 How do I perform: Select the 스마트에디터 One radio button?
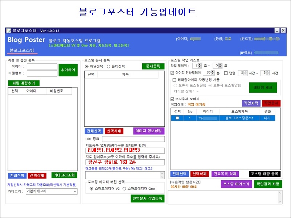point(124,189)
